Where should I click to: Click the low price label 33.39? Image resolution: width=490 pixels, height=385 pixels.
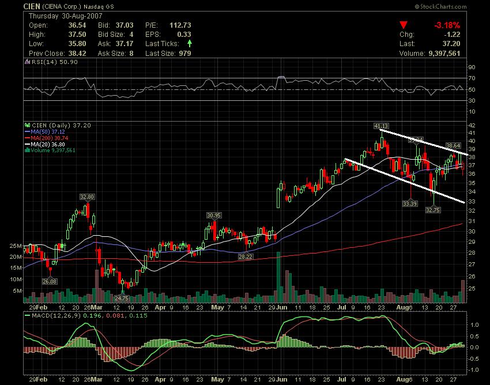tap(410, 204)
